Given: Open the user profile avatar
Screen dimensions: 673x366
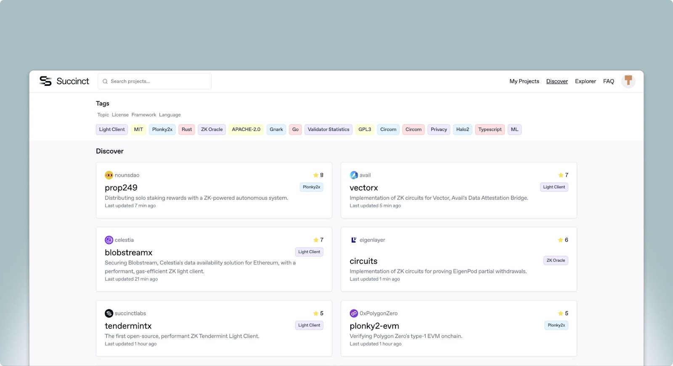Looking at the screenshot, I should (x=628, y=81).
